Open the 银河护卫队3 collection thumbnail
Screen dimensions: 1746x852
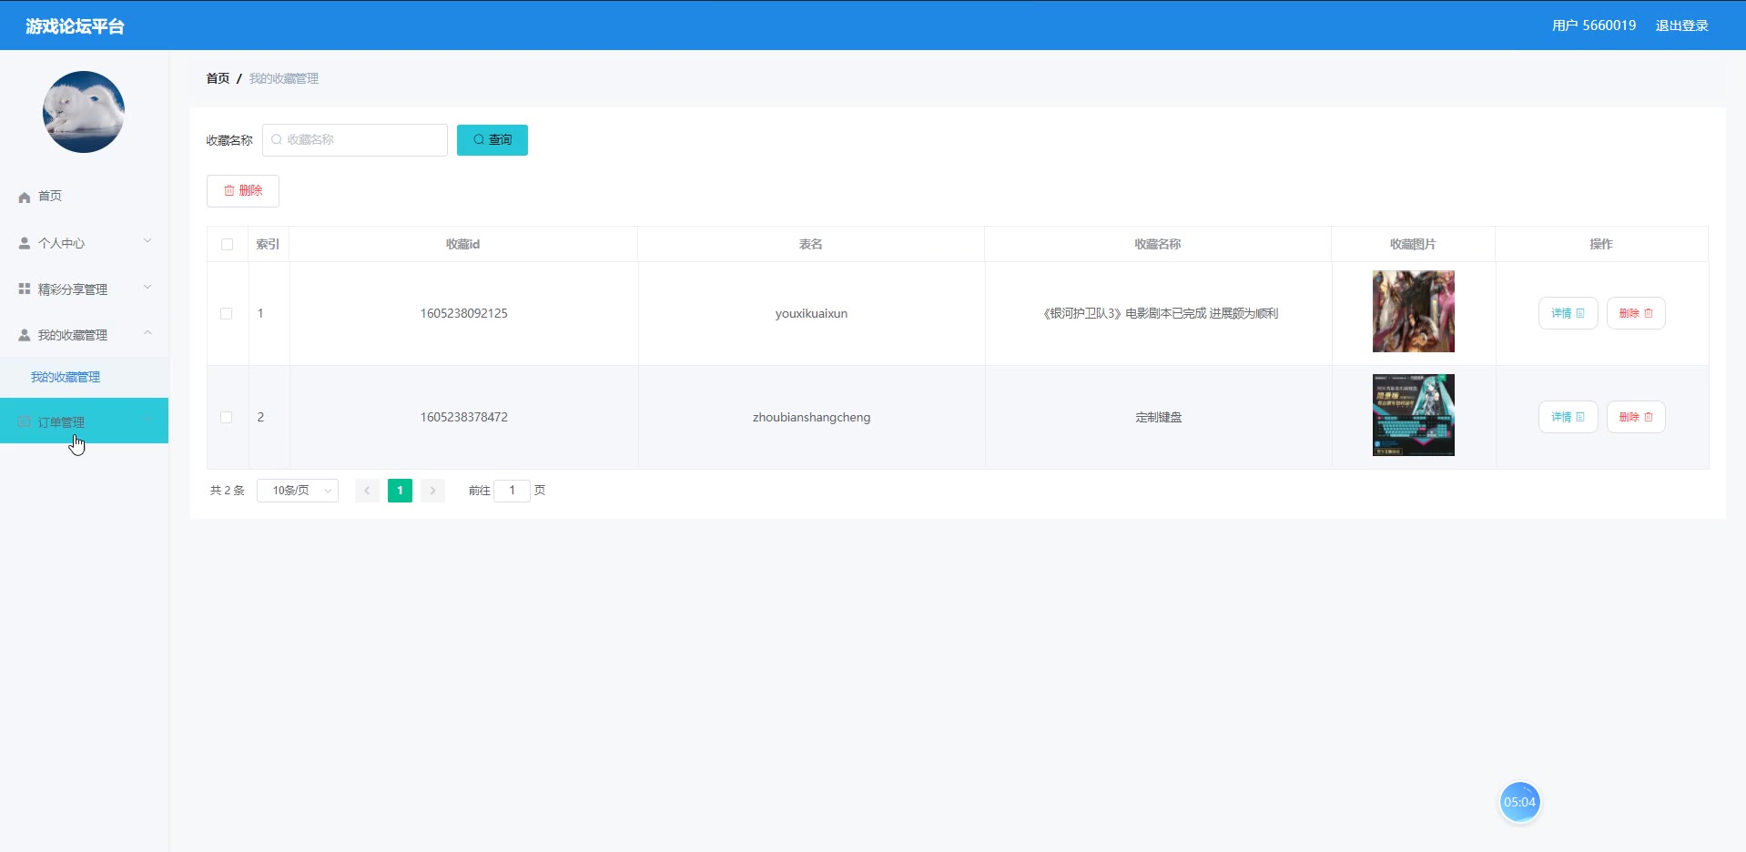[x=1414, y=311]
